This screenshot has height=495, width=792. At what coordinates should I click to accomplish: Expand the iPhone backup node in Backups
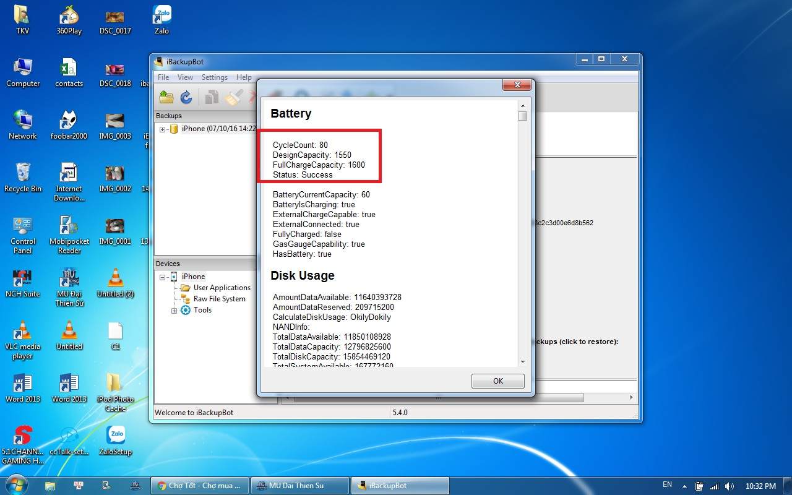(163, 129)
